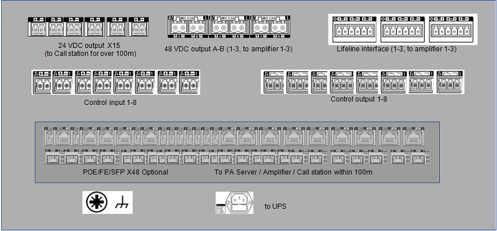The image size is (497, 231).
Task: Select the leftmost Control input terminal
Action: pos(42,83)
